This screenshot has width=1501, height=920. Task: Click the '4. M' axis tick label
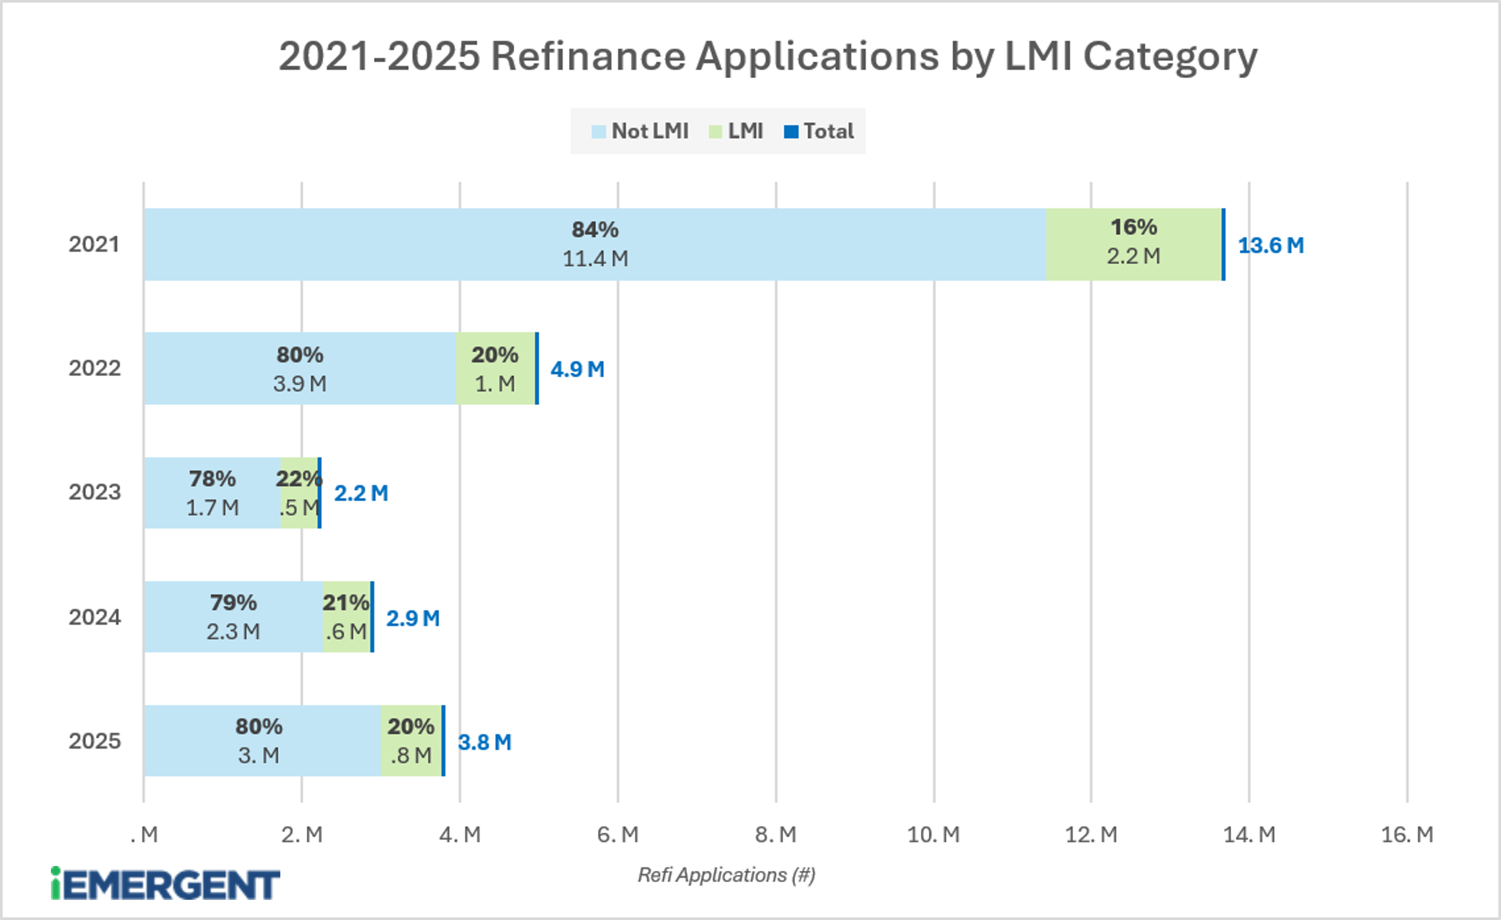[x=460, y=835]
